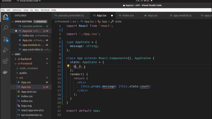
Task: Click 'count' with the error underline
Action: coord(144,86)
